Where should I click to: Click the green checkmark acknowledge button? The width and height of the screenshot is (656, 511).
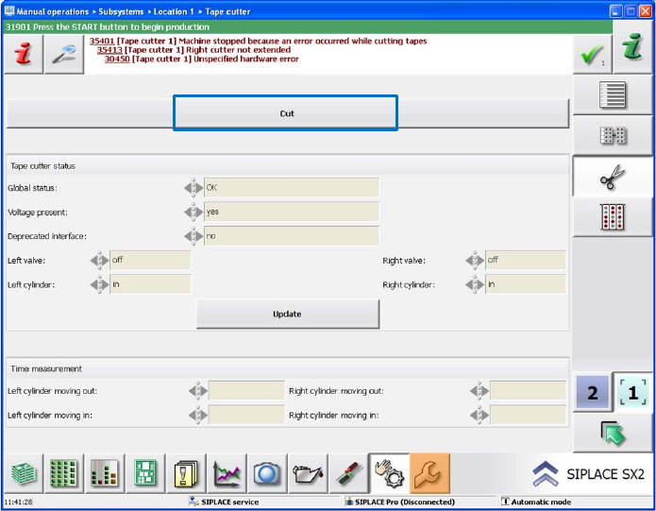click(591, 56)
